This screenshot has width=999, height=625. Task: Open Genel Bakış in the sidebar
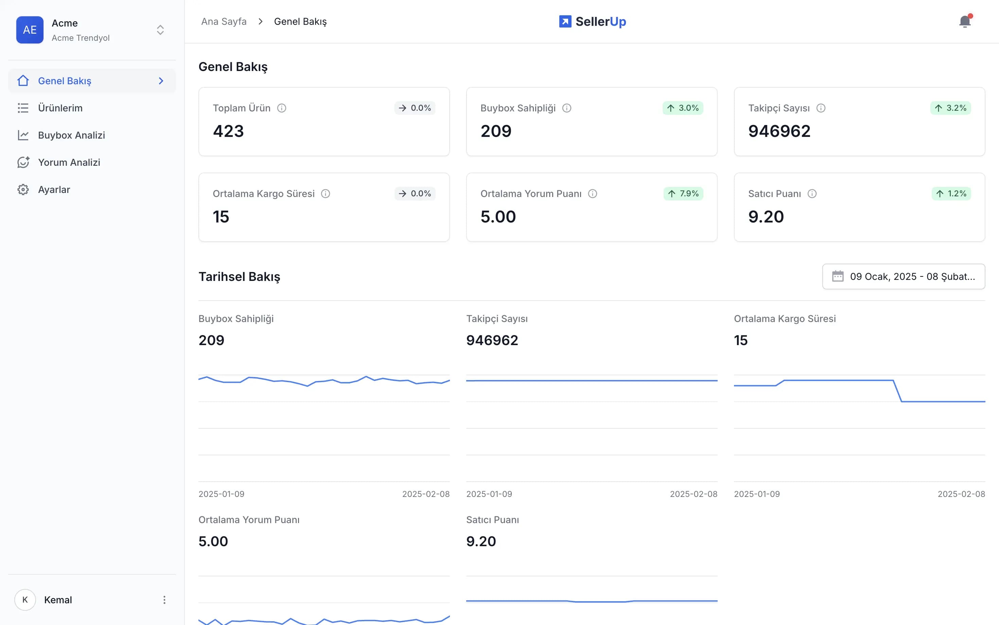tap(92, 81)
